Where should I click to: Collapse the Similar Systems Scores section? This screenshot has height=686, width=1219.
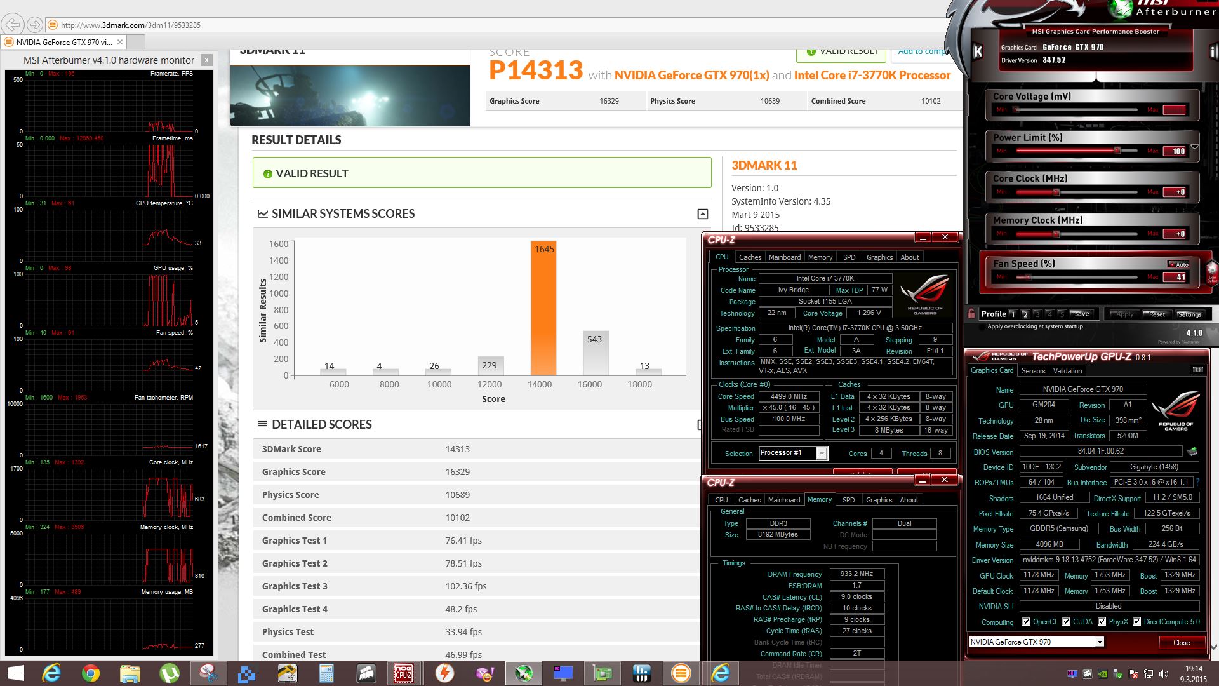(x=702, y=214)
